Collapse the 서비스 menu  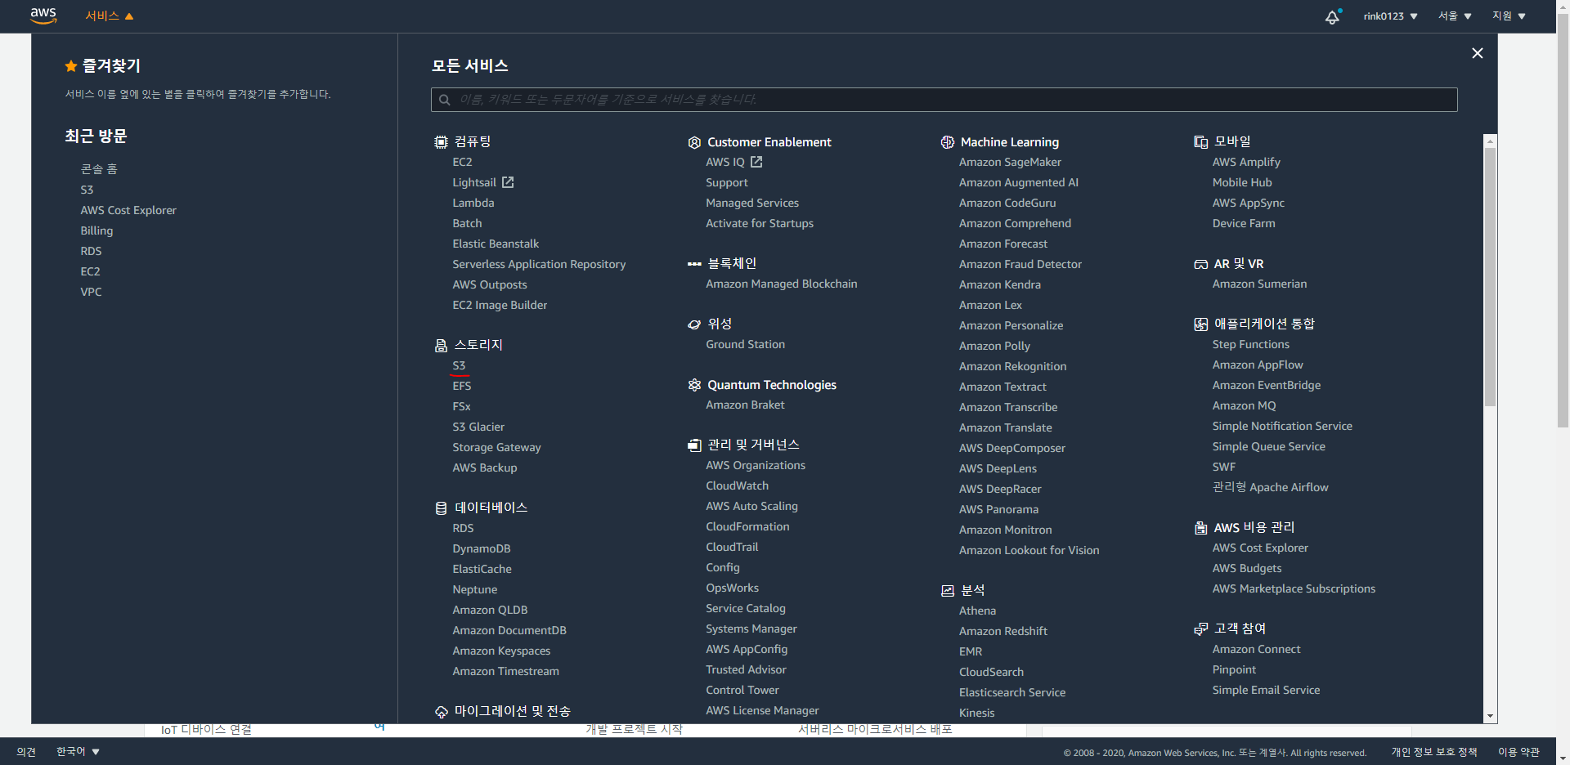tap(110, 16)
